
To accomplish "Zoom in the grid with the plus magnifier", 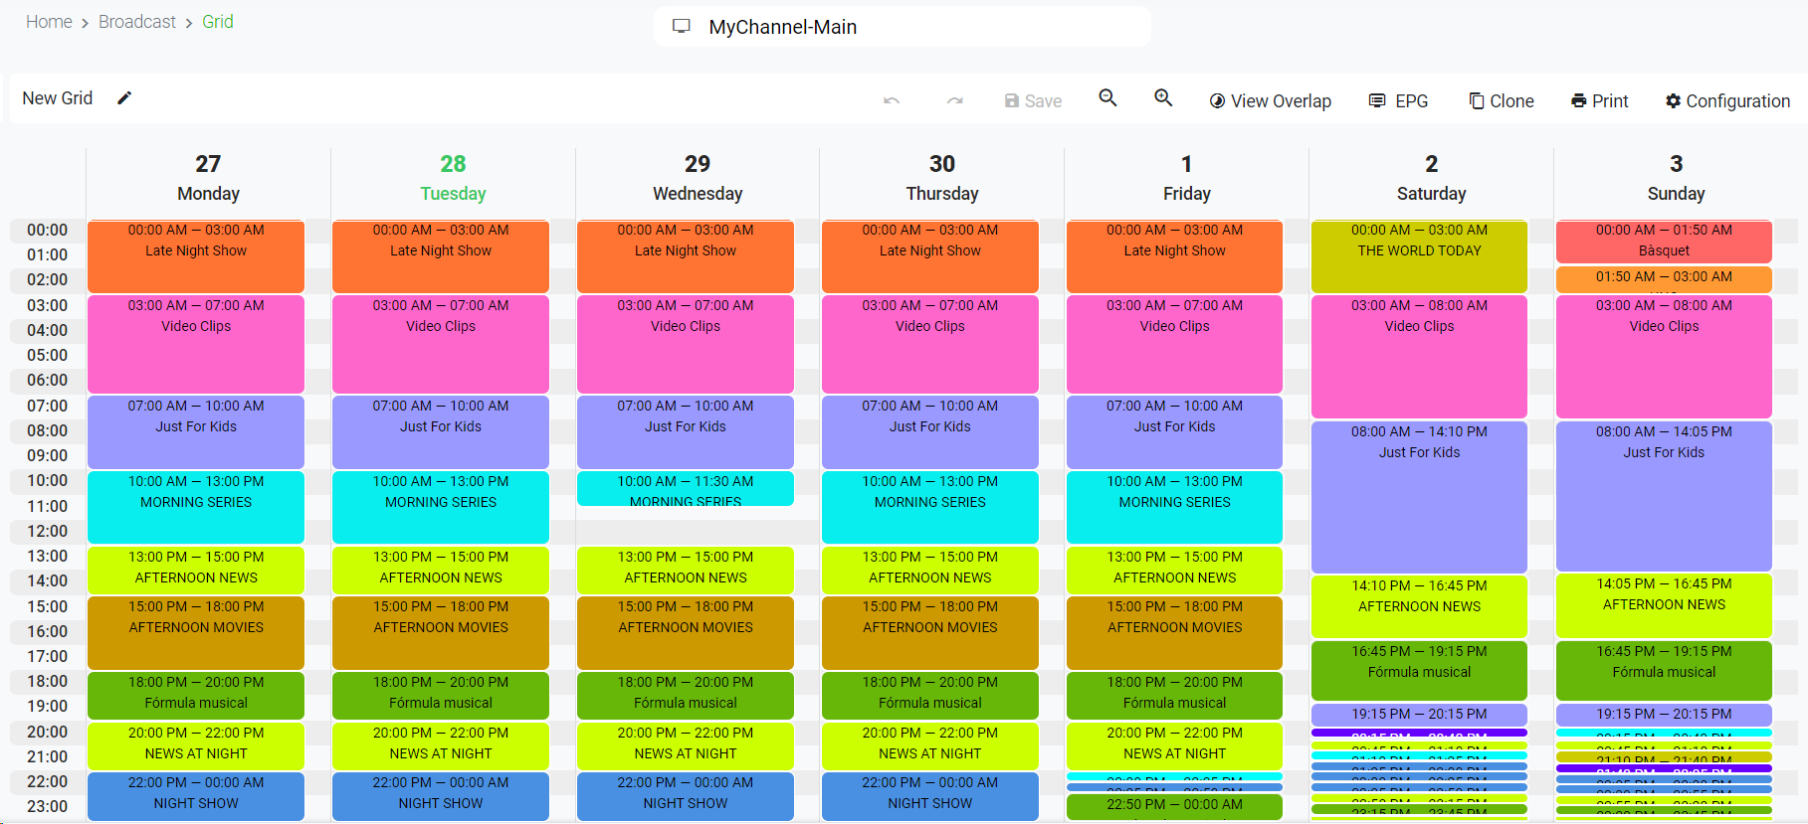I will (x=1163, y=98).
